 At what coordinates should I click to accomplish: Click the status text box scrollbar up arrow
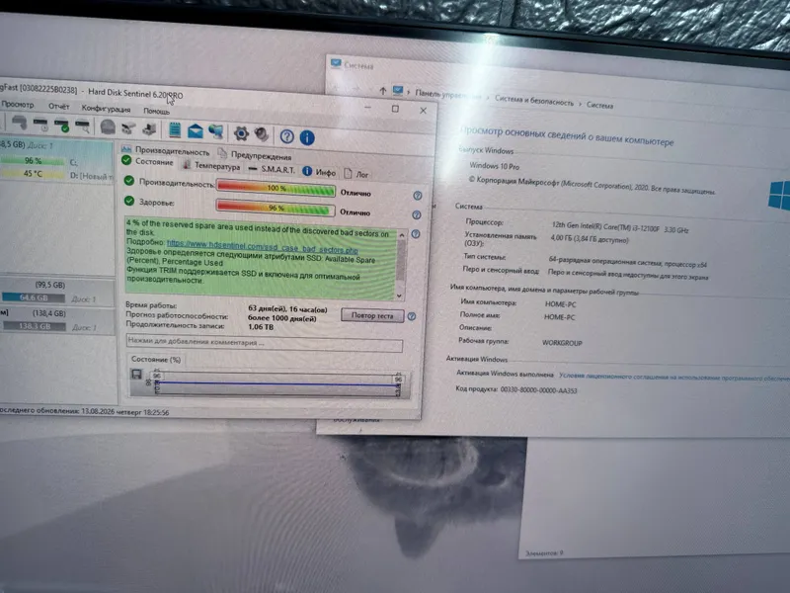coord(402,235)
